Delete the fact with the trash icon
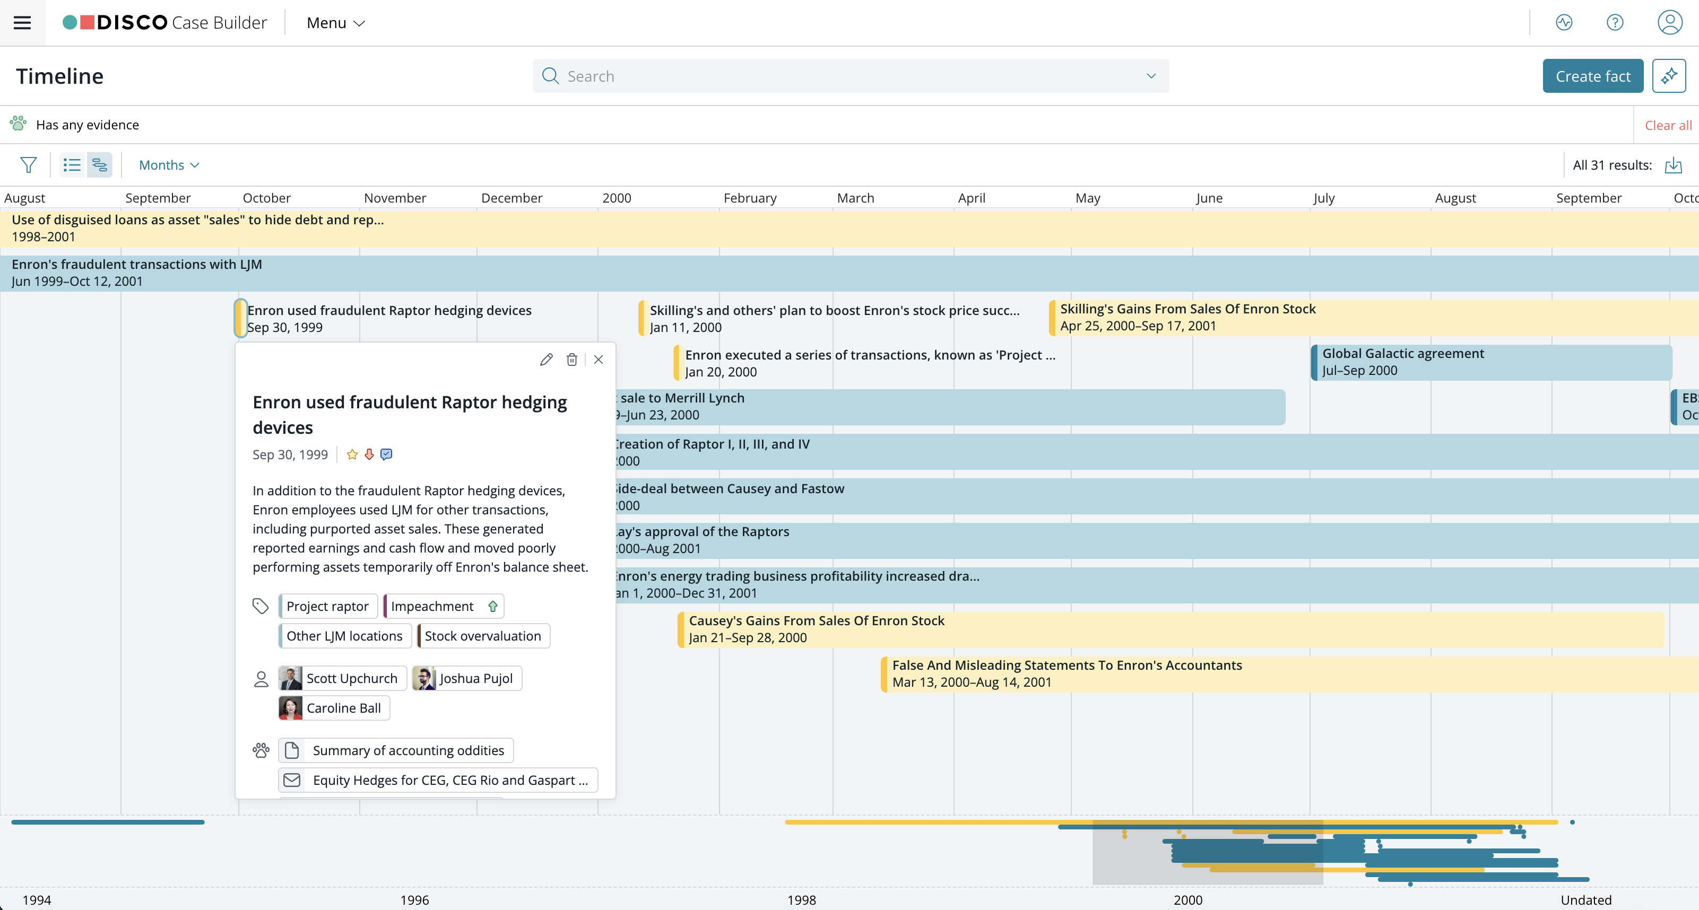Image resolution: width=1699 pixels, height=910 pixels. pyautogui.click(x=572, y=359)
